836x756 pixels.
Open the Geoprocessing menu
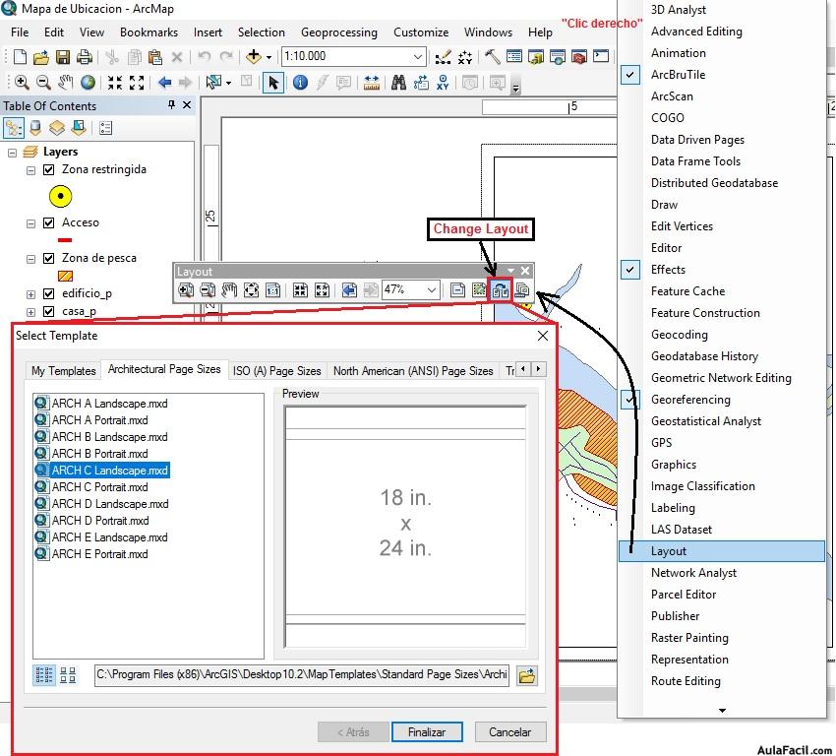click(x=338, y=32)
